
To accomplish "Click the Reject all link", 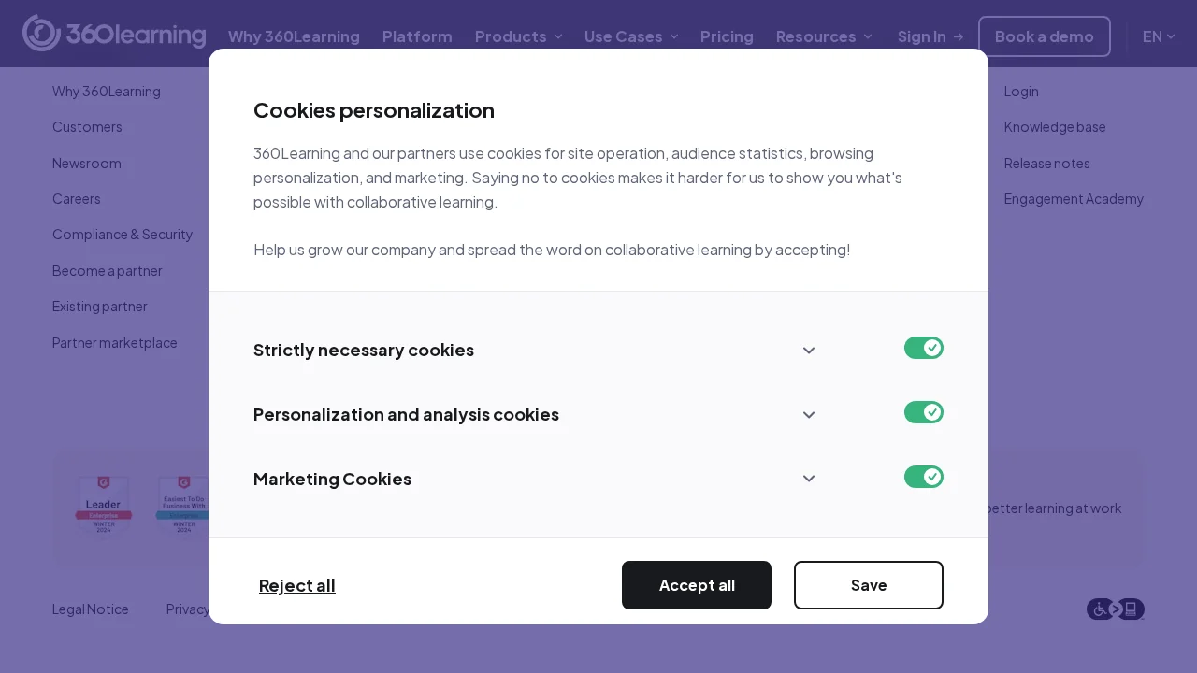I will 297,585.
